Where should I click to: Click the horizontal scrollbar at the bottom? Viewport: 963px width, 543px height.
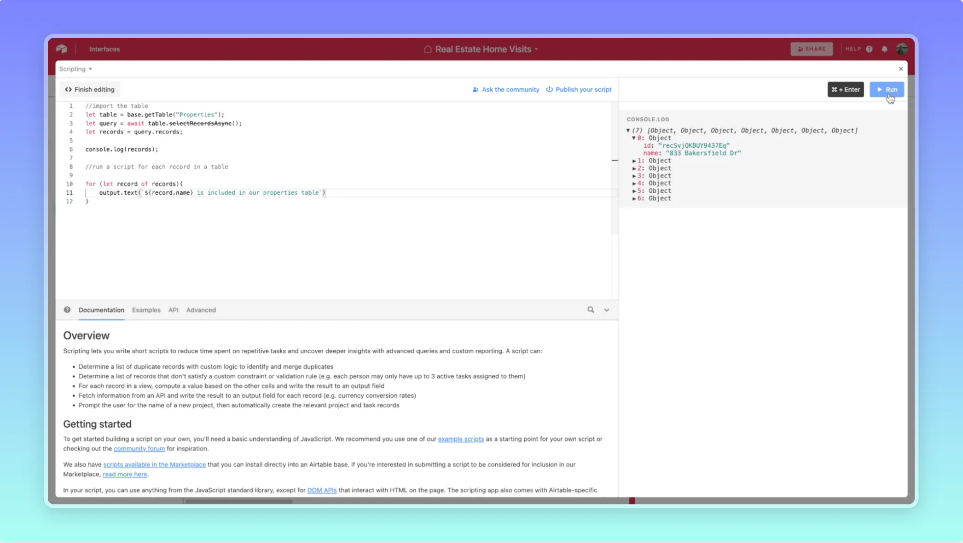[x=238, y=502]
